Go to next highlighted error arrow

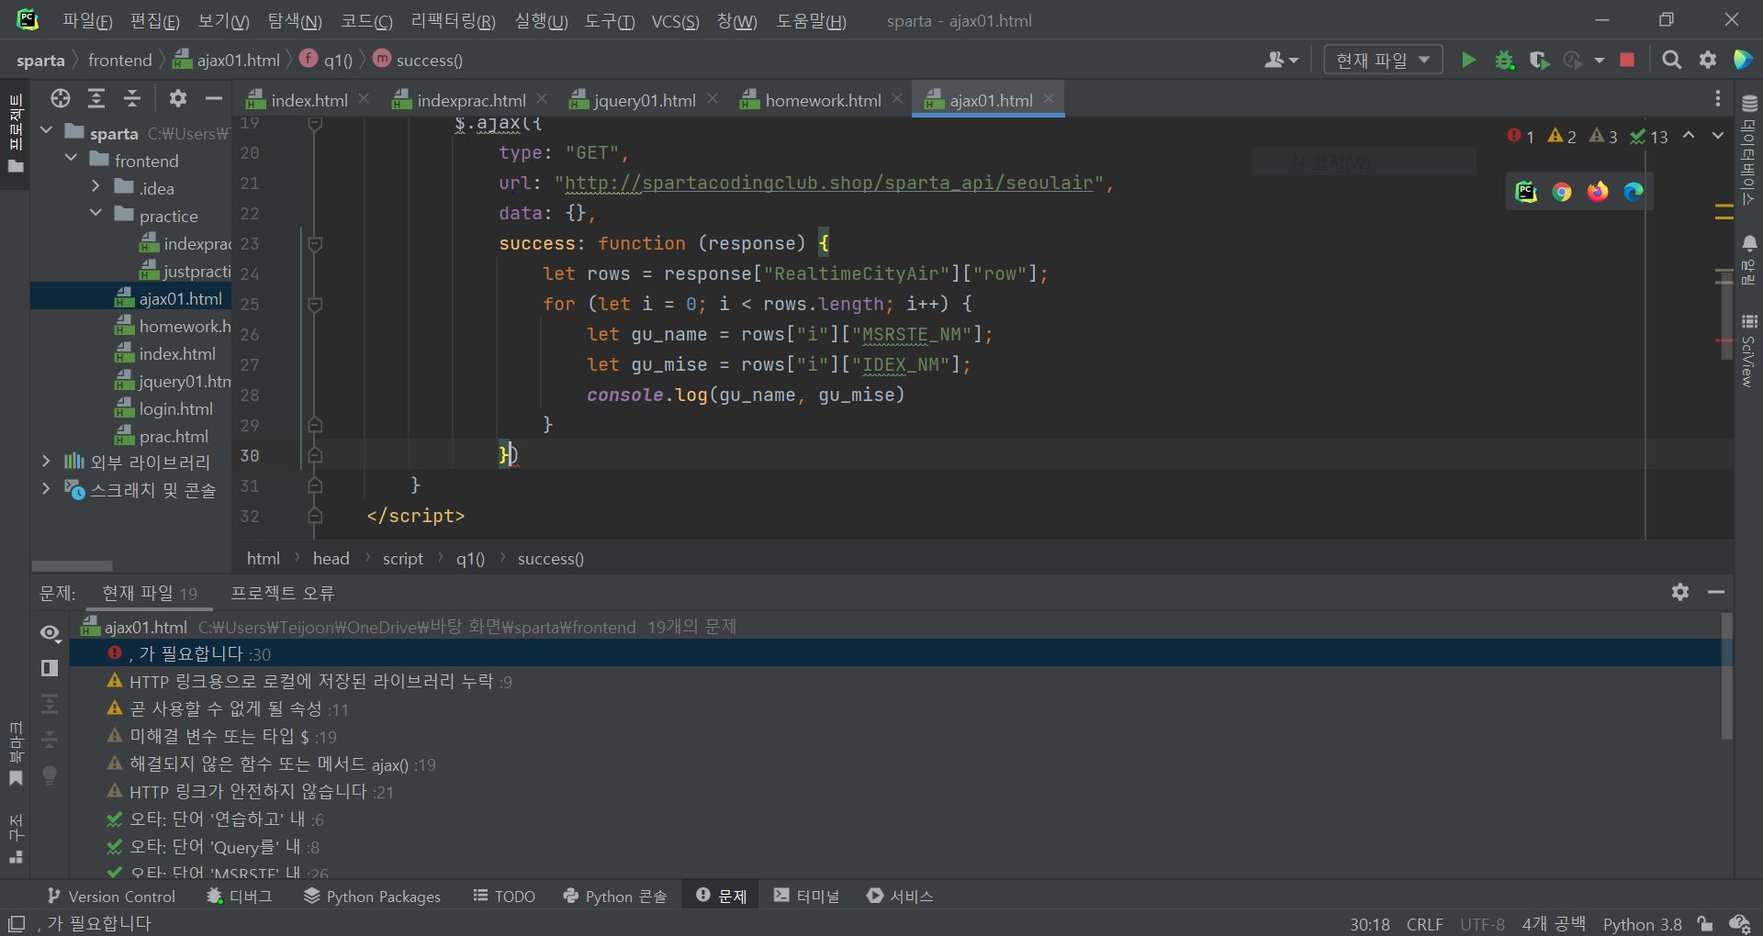(1718, 136)
